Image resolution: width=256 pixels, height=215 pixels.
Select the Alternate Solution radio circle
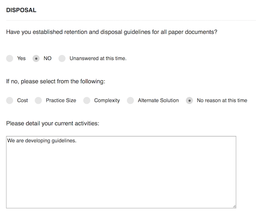point(131,100)
